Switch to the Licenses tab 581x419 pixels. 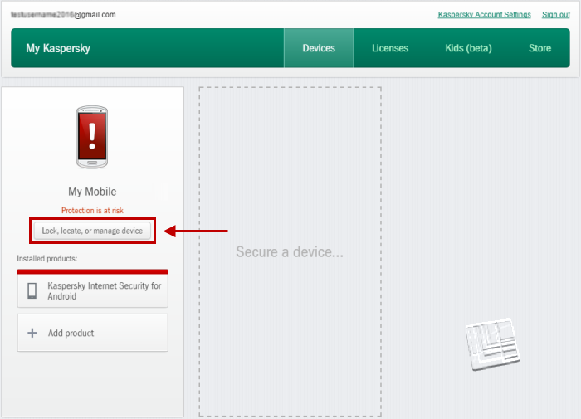pyautogui.click(x=390, y=48)
